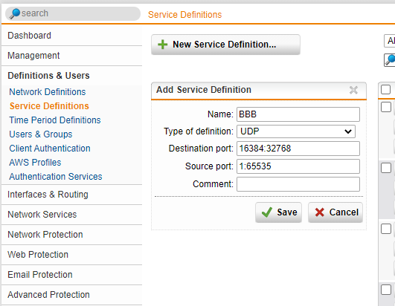Open the AWS Profiles page
This screenshot has width=395, height=306.
[35, 163]
